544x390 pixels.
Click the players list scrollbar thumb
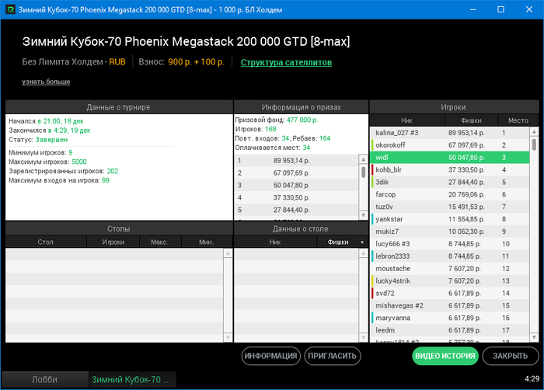[x=534, y=145]
